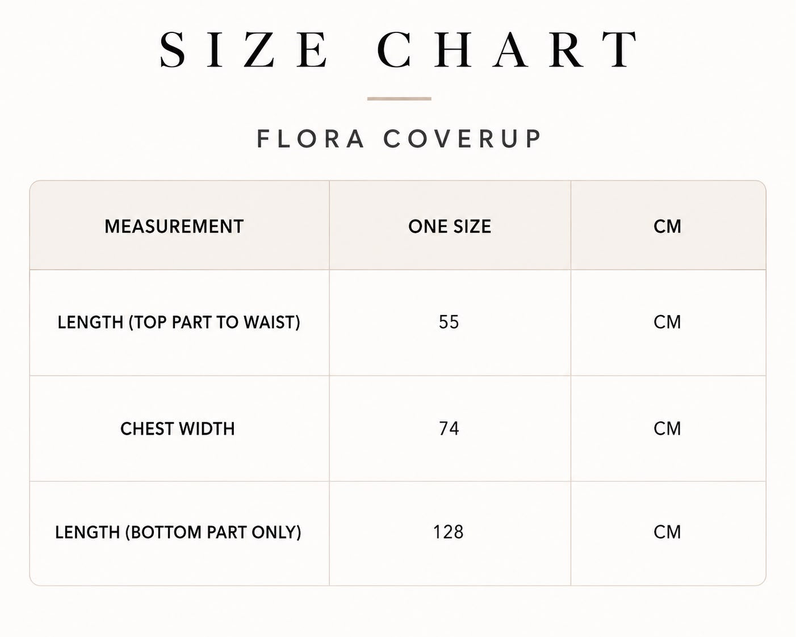
Task: Click the letter S in SIZE
Action: click(x=173, y=49)
